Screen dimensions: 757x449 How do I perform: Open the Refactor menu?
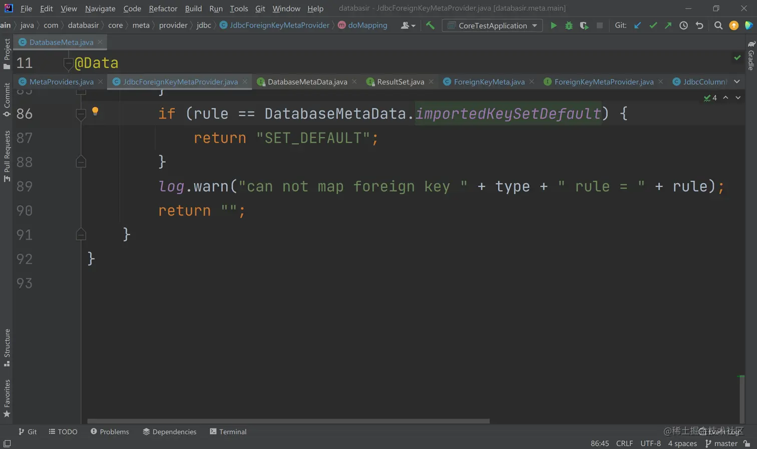[x=163, y=8]
